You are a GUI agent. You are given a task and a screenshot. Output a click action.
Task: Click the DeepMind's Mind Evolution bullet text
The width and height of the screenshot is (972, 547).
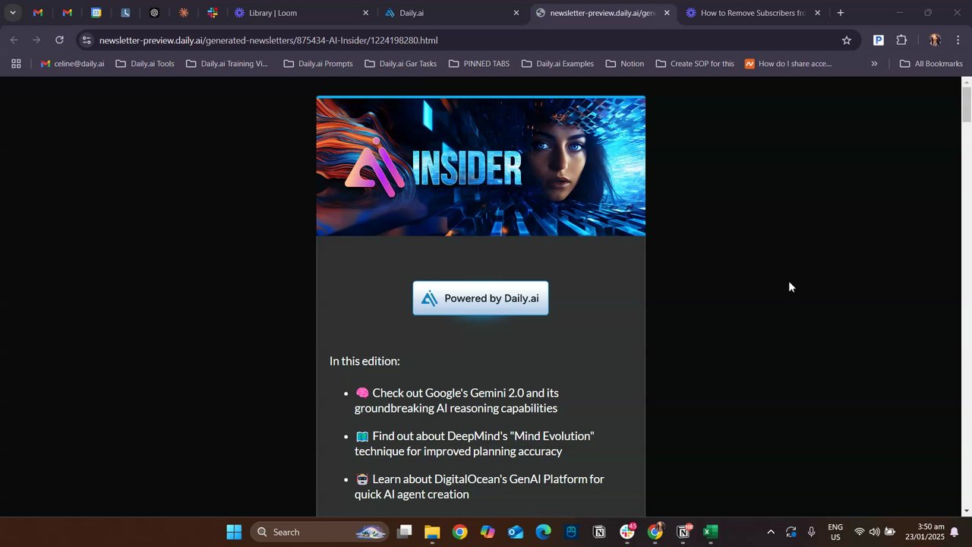tap(475, 444)
